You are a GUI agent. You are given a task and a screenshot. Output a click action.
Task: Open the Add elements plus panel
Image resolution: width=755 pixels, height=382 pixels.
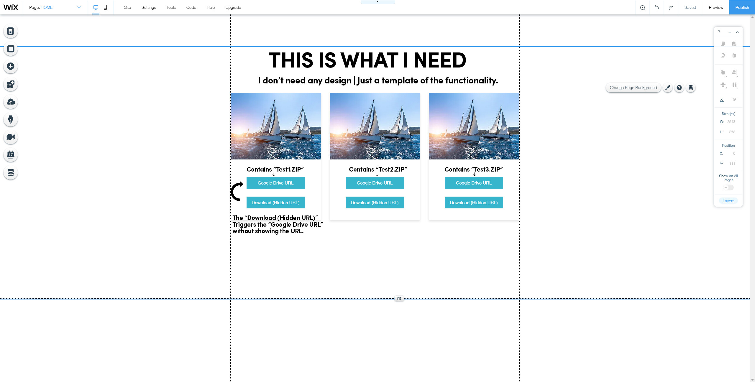click(11, 66)
